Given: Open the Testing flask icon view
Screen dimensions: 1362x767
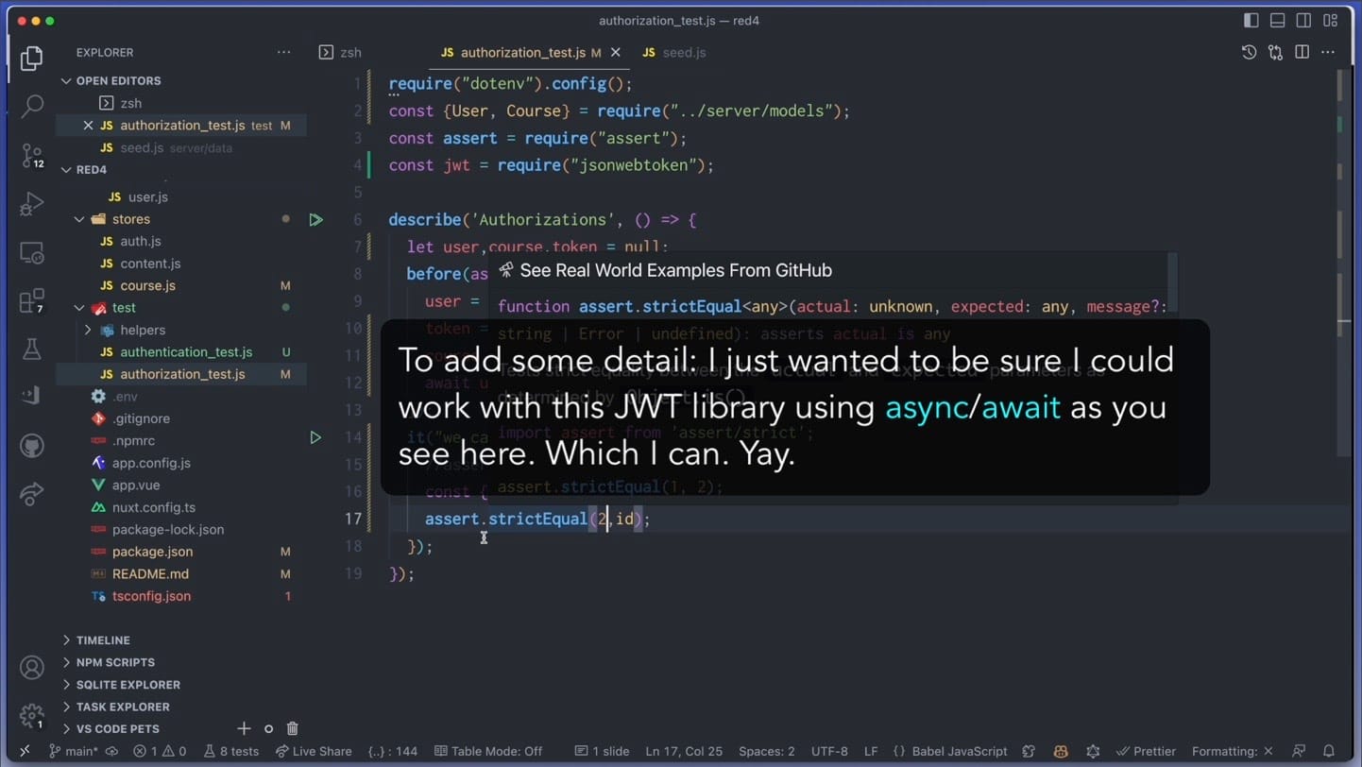Looking at the screenshot, I should tap(32, 349).
